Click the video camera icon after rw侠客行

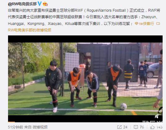click(158, 23)
